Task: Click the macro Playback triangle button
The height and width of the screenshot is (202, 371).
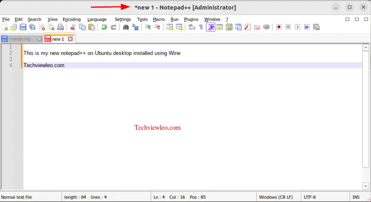Action: pos(297,27)
